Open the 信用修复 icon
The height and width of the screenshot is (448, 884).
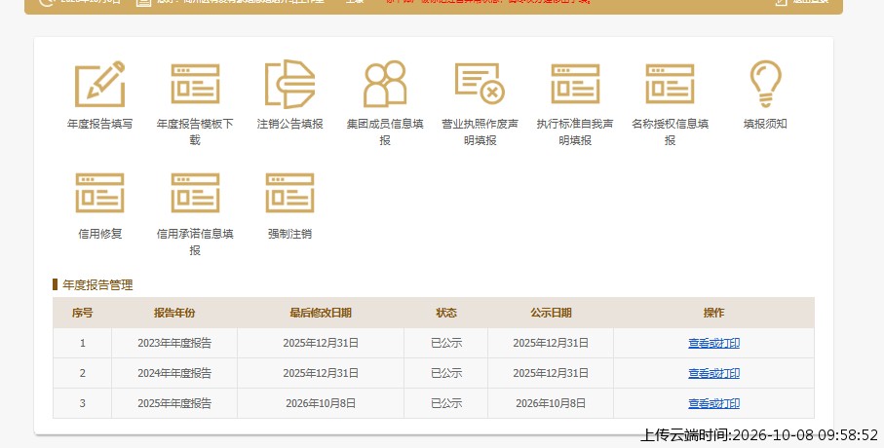99,193
